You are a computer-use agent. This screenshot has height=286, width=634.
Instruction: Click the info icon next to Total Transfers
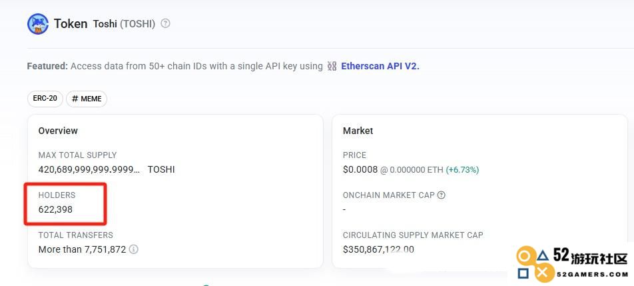coord(133,249)
